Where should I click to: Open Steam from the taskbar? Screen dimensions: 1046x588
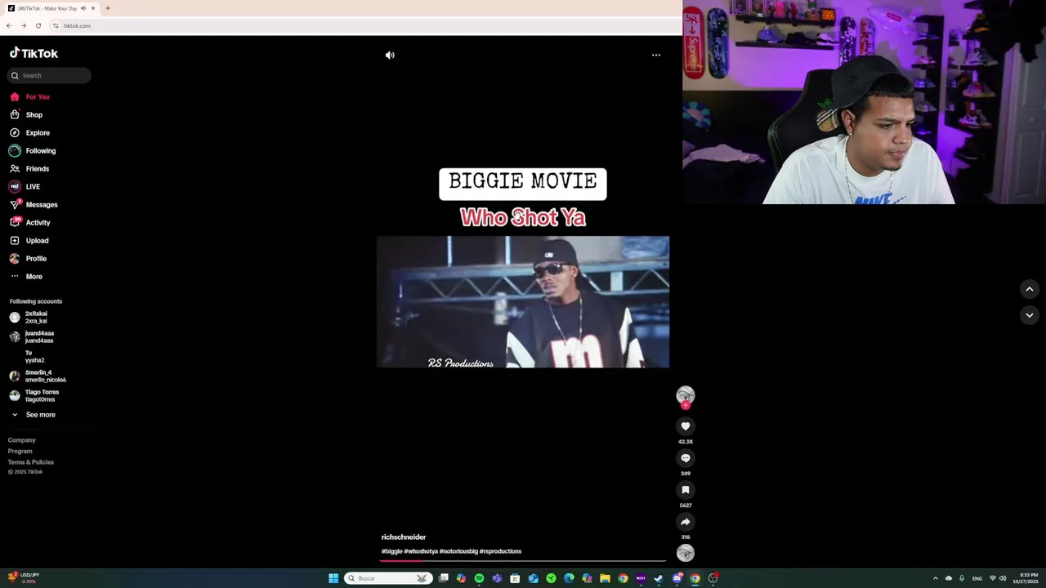(659, 578)
